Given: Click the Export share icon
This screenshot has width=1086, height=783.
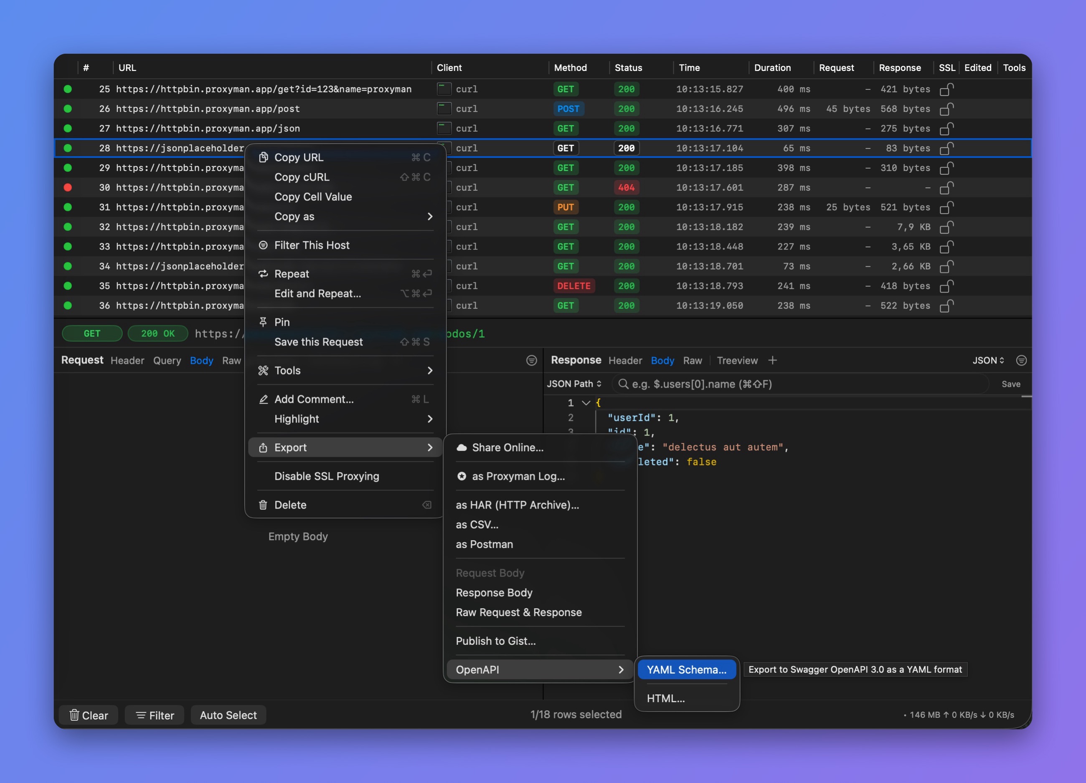Looking at the screenshot, I should pos(263,447).
